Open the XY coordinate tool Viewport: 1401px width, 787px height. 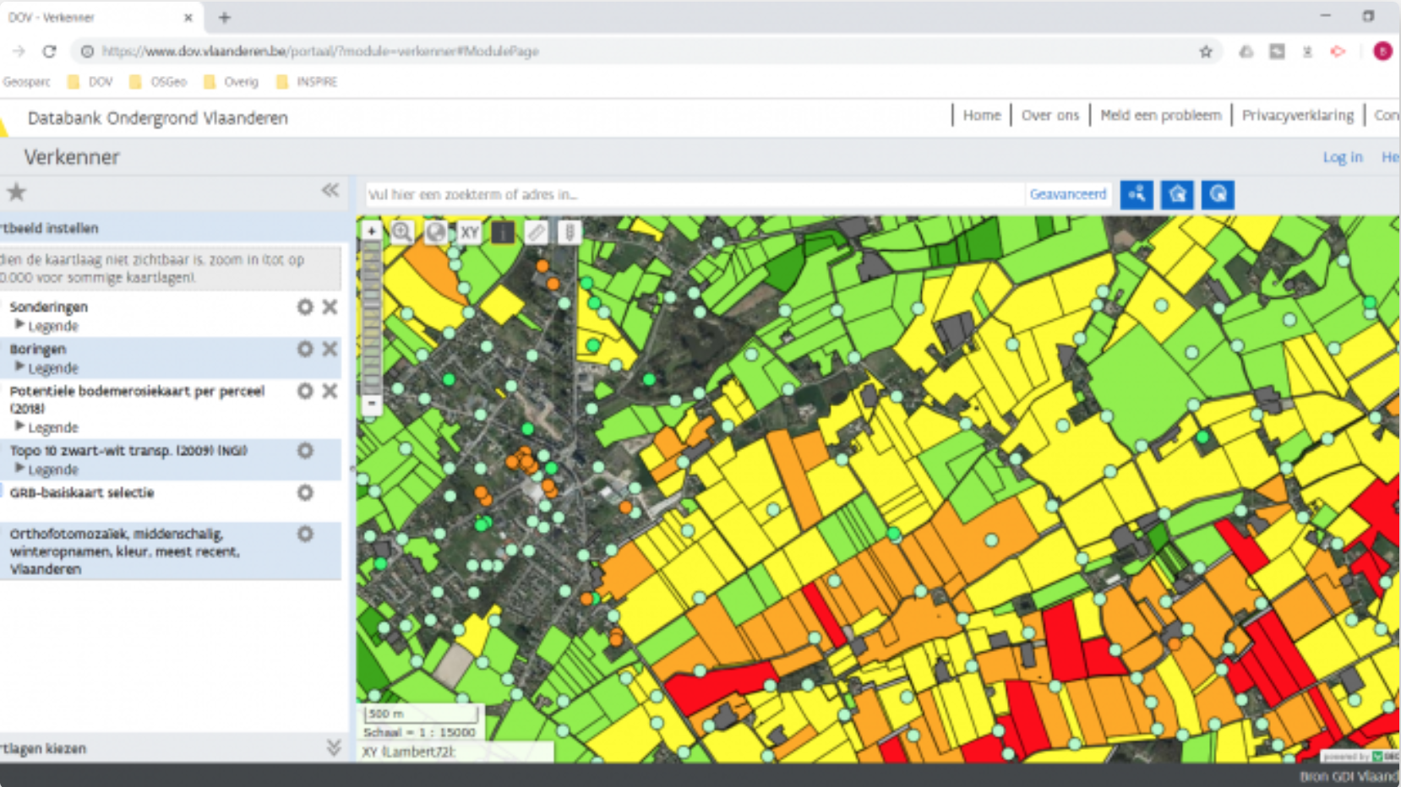[x=469, y=231]
